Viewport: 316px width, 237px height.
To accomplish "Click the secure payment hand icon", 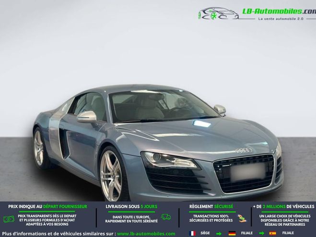I will pos(242,218).
